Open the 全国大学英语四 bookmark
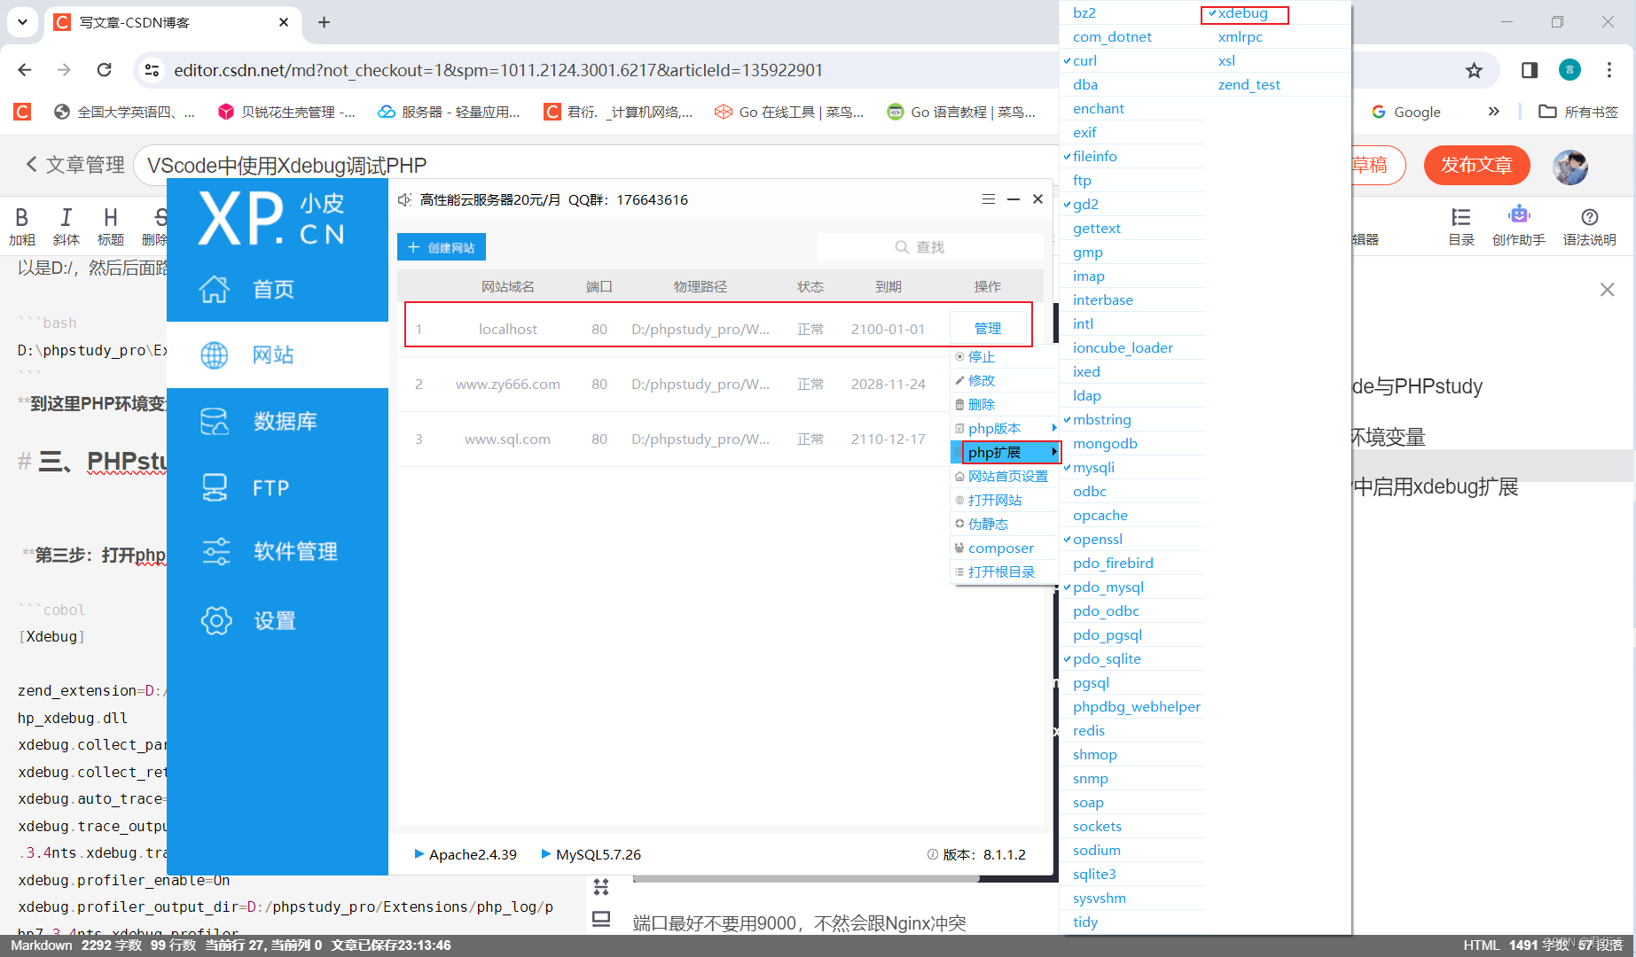 [125, 112]
